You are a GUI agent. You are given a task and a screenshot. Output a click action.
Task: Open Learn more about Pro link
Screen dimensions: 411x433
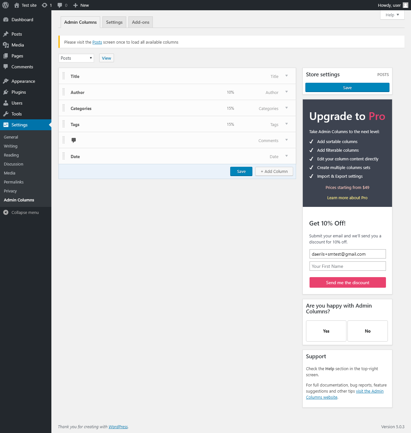(347, 198)
